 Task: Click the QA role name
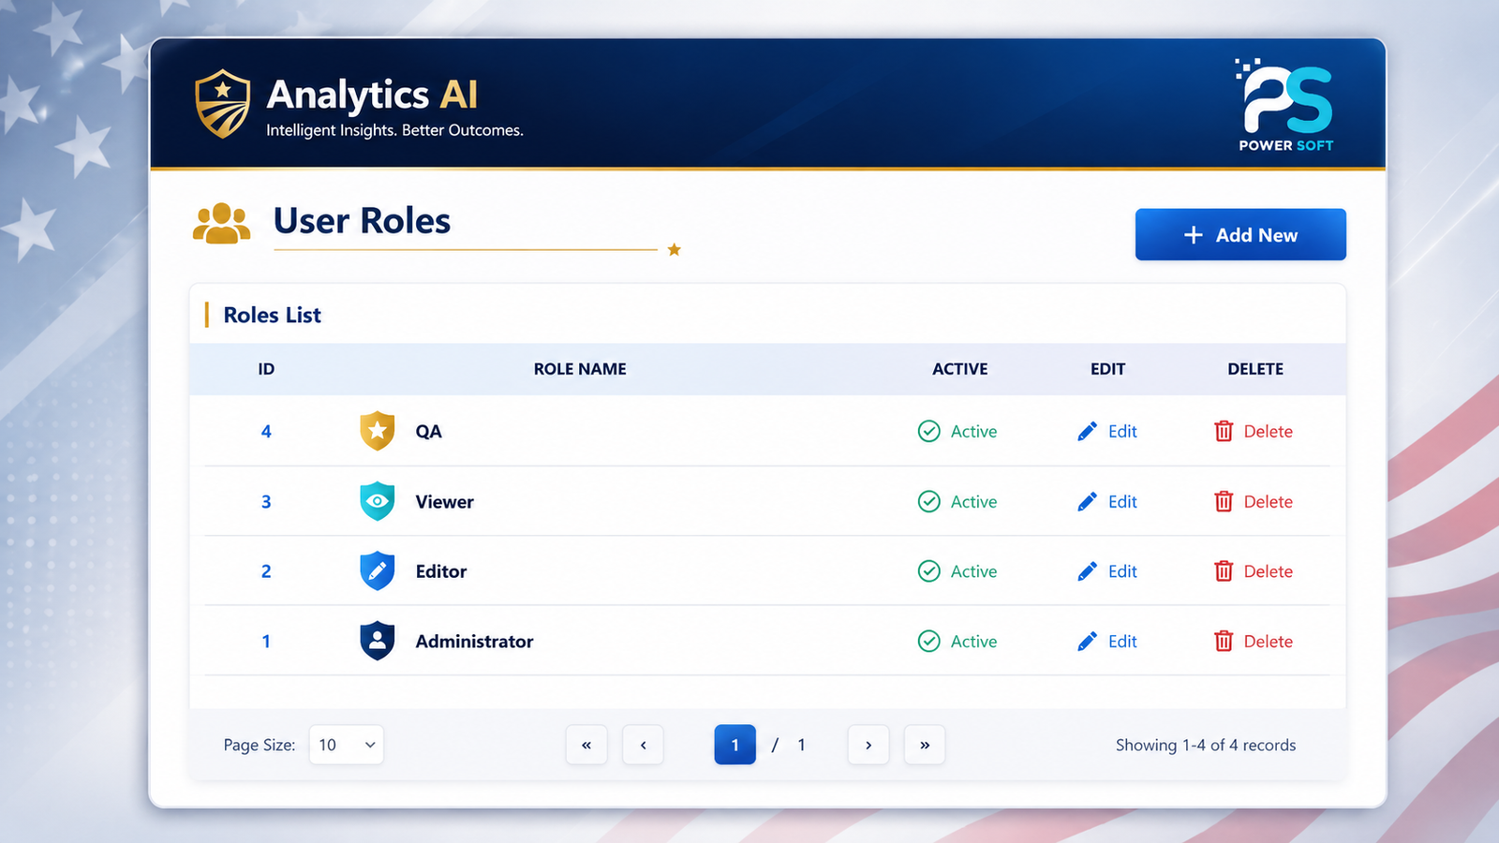click(428, 432)
